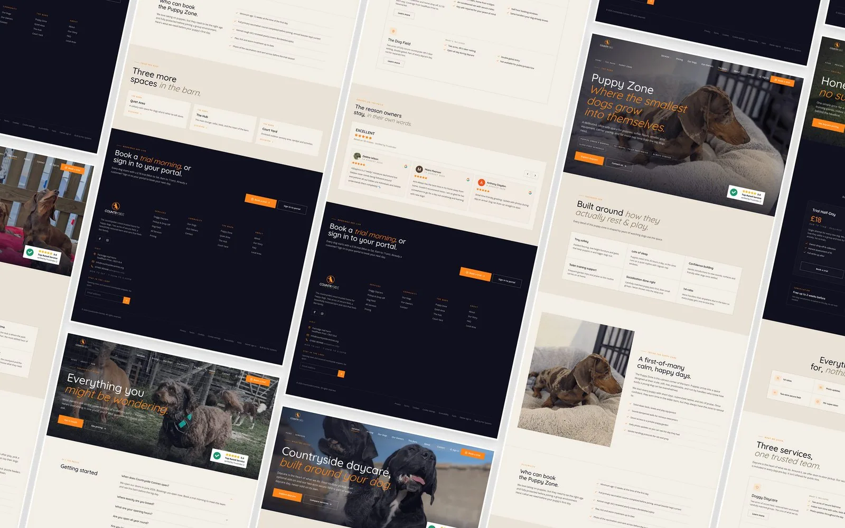Image resolution: width=845 pixels, height=528 pixels.
Task: Click Sign in on Puppy Zone page nav
Action: point(765,78)
